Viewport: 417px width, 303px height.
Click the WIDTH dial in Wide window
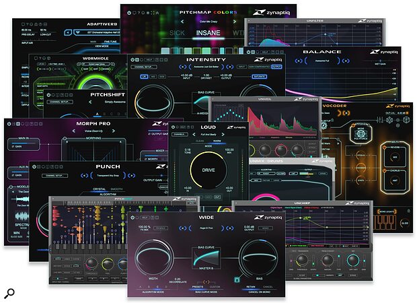(154, 259)
